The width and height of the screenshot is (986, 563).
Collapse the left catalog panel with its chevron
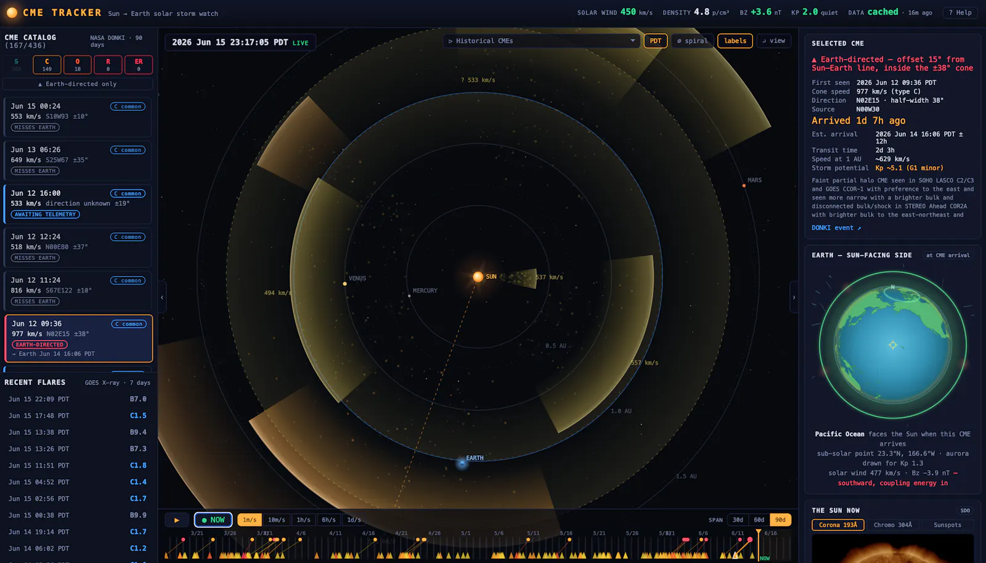[162, 298]
